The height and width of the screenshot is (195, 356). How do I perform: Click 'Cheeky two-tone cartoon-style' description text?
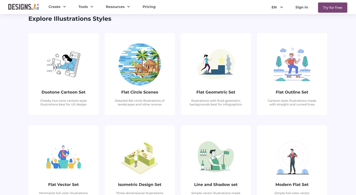pos(63,101)
